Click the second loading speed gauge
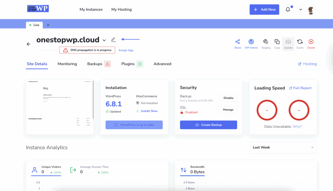The width and height of the screenshot is (333, 191). (299, 110)
